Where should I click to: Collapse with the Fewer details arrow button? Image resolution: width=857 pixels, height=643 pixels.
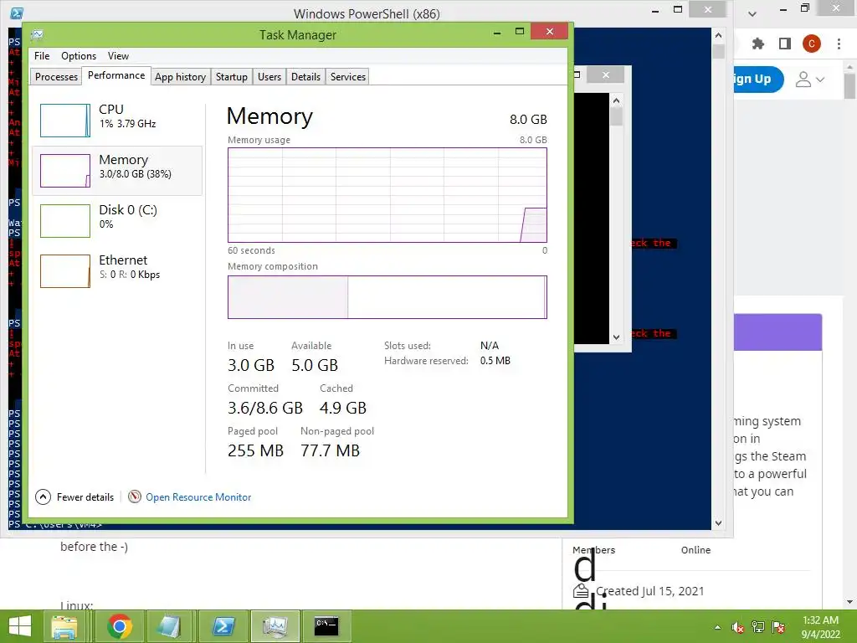point(44,497)
